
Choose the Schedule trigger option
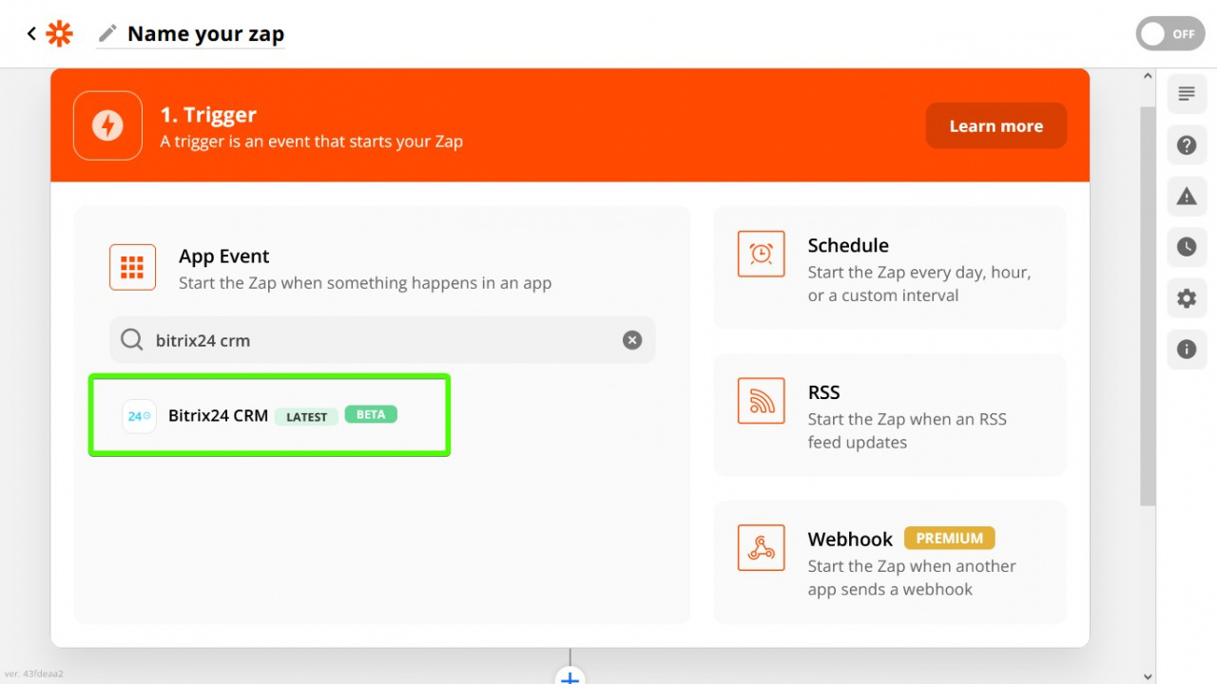[x=890, y=268]
